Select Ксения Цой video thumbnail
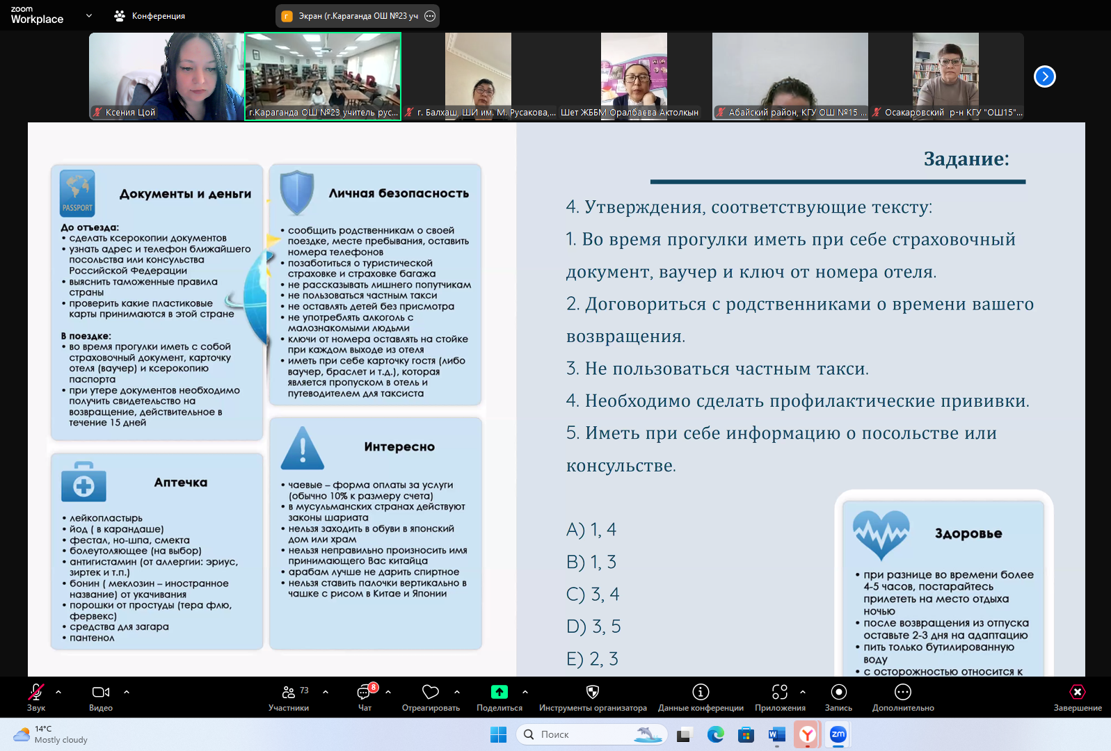 point(167,76)
